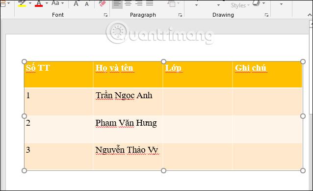Open the text highlight color dropdown arrow
Screen dimensions: 313x191
click(30, 3)
